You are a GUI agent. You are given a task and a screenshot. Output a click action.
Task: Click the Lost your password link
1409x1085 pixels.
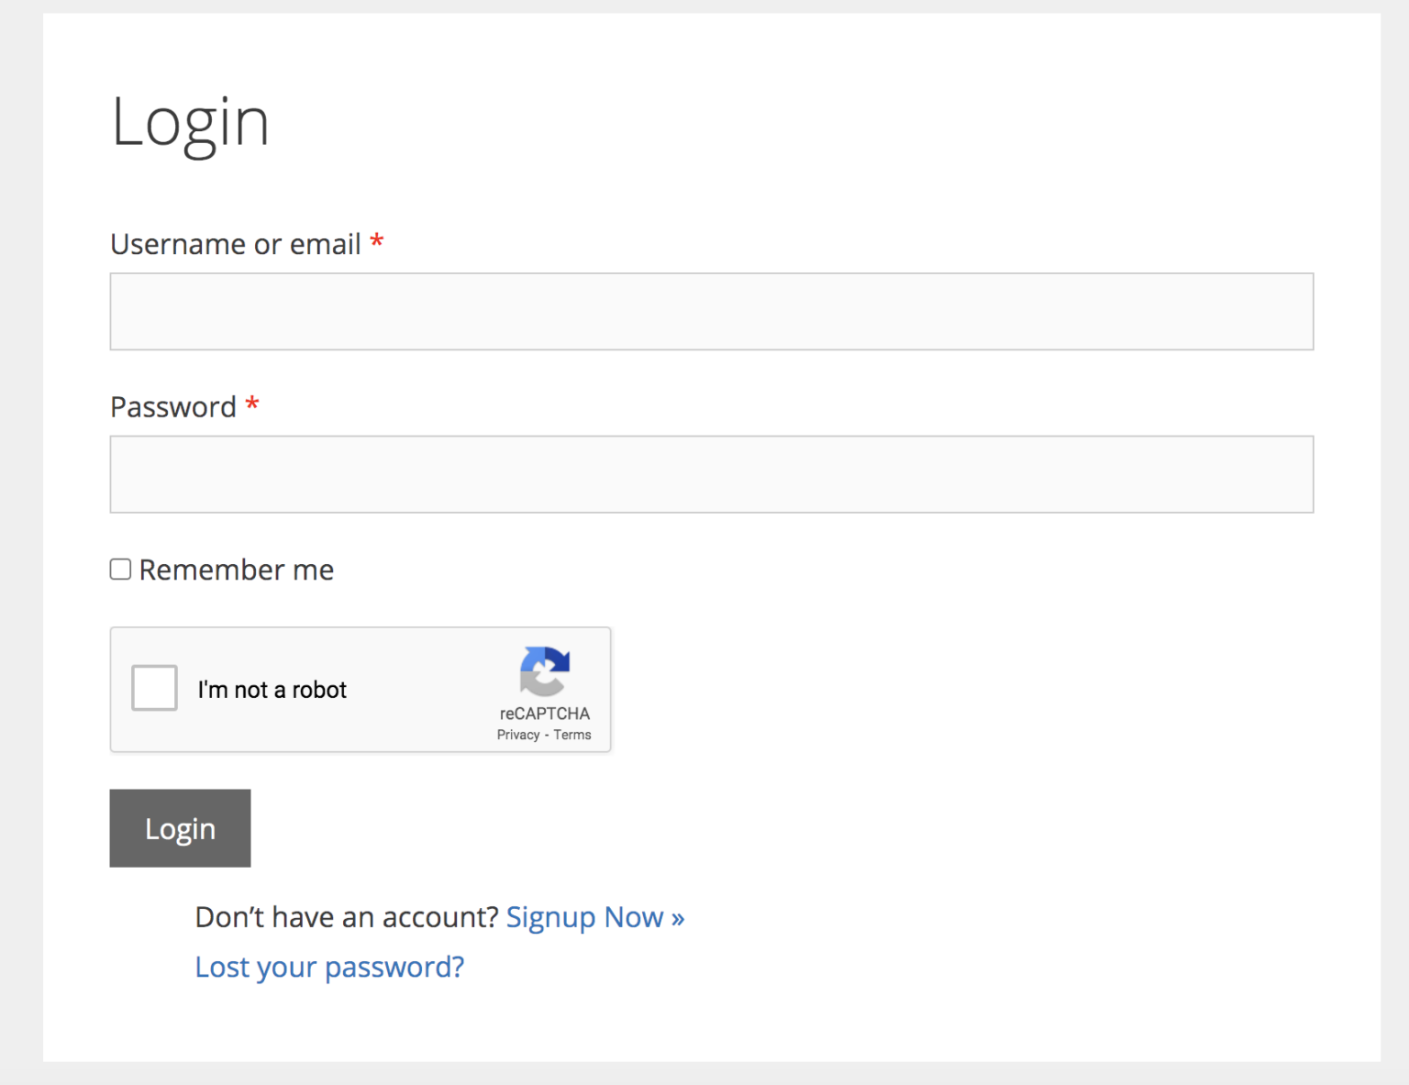point(329,967)
